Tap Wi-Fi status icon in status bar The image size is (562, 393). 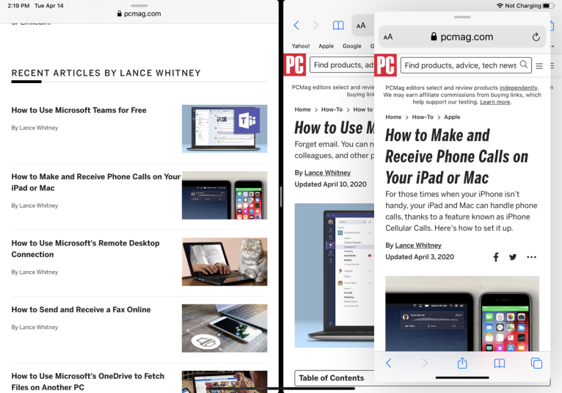pyautogui.click(x=500, y=6)
